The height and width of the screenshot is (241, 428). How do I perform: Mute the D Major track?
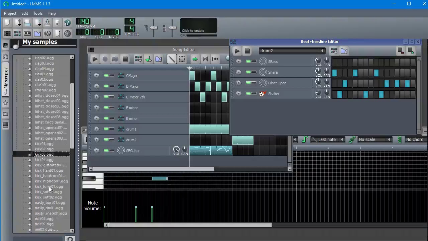(106, 86)
